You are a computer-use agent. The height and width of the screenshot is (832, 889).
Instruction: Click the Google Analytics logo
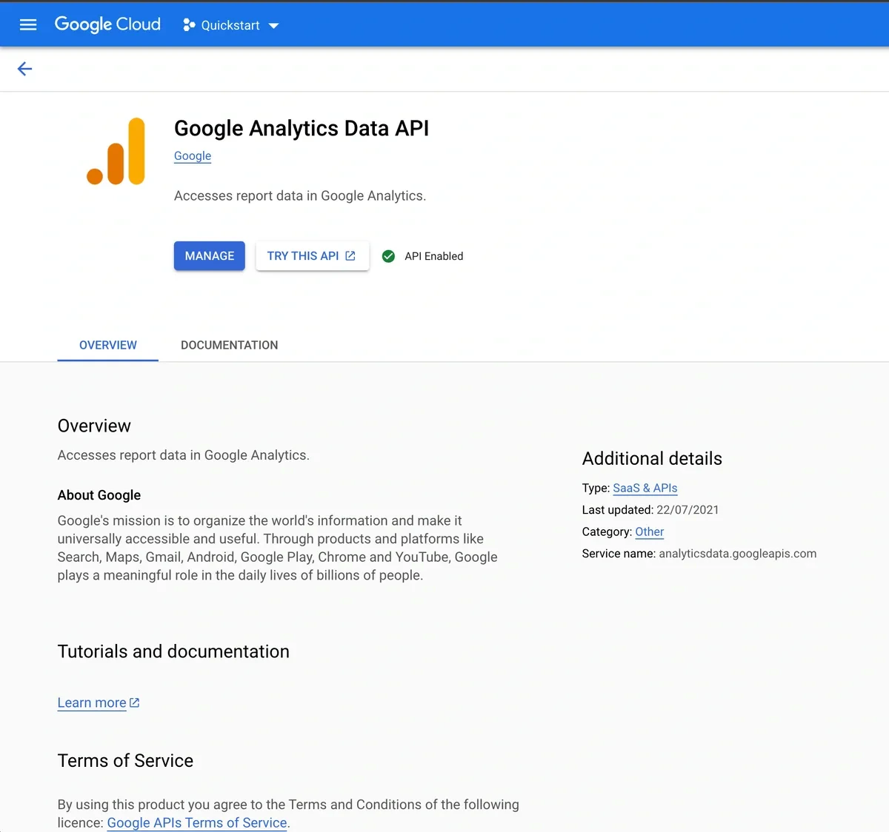[116, 152]
